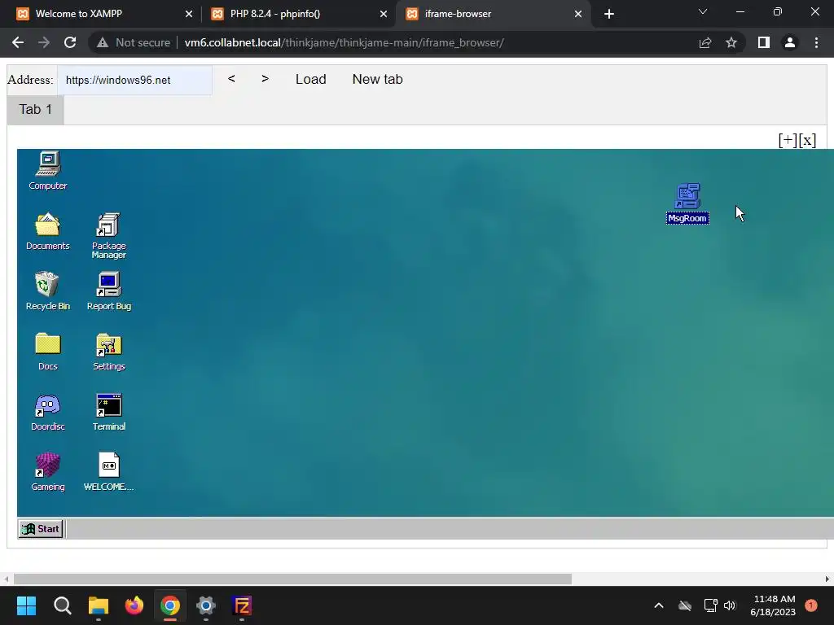Open the Settings desktop shortcut
This screenshot has height=625, width=834.
click(108, 351)
